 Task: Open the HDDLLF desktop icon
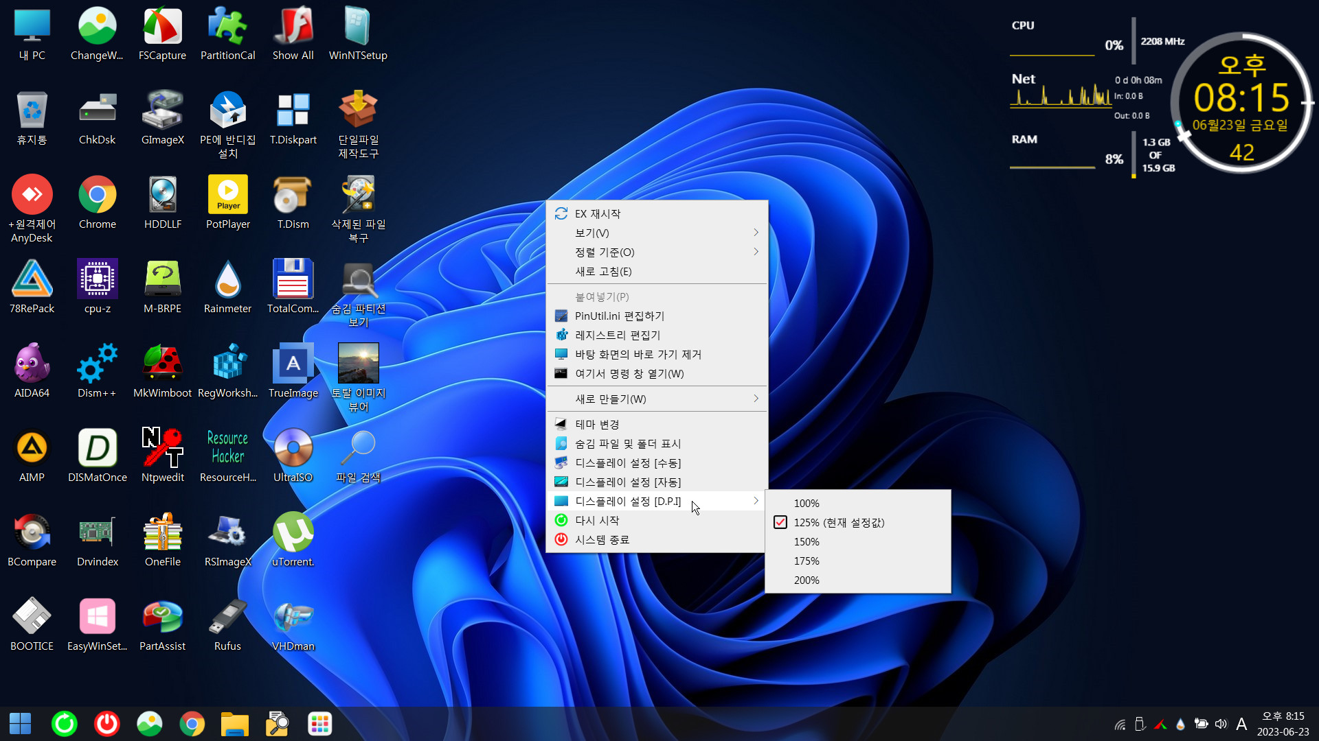(162, 203)
